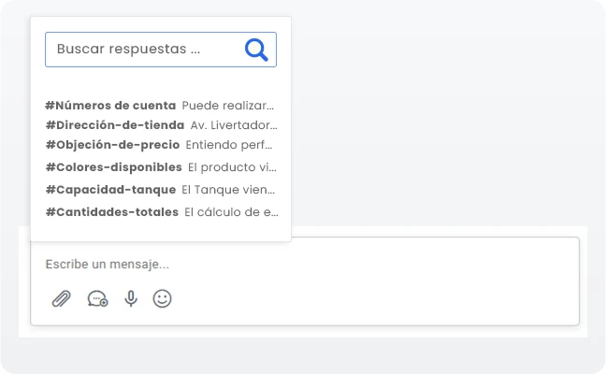Start voice recording with microphone icon

[131, 298]
